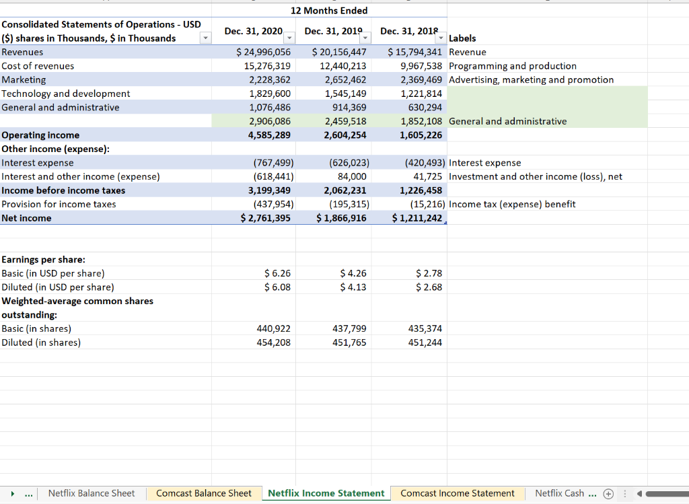Image resolution: width=689 pixels, height=504 pixels.
Task: Open the filter dropdown under the Consolidated Statements header
Action: pyautogui.click(x=205, y=38)
